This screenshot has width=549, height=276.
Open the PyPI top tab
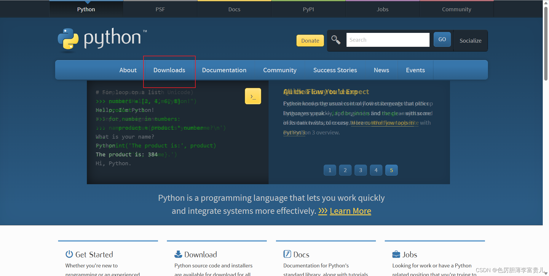(x=309, y=9)
